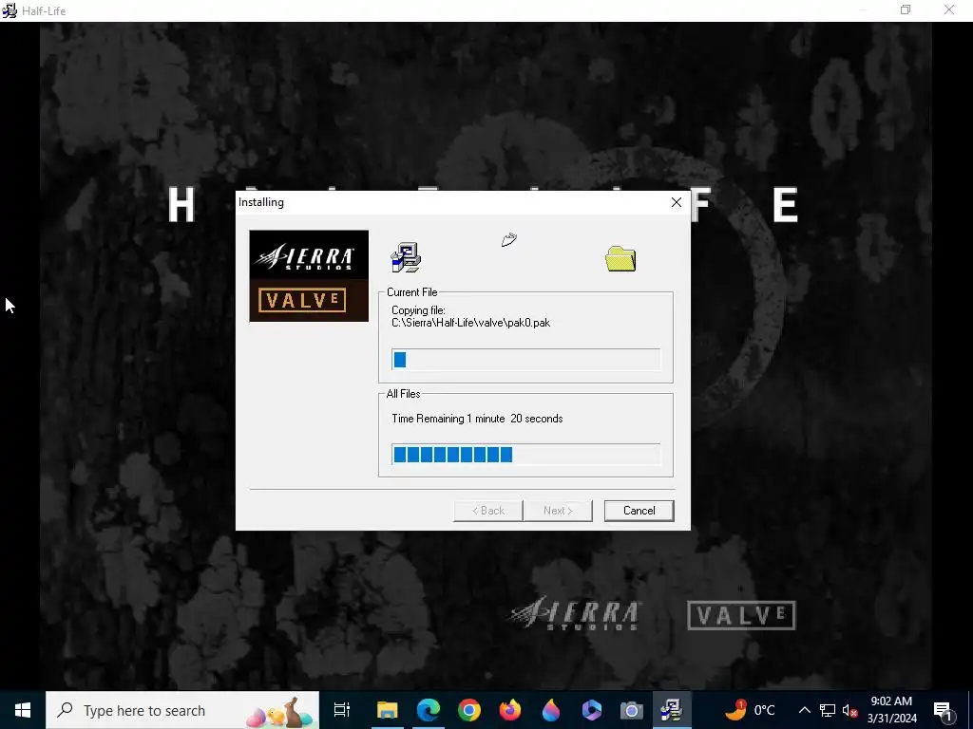Click the Sierra Studios logo on the background
This screenshot has width=973, height=729.
click(575, 614)
